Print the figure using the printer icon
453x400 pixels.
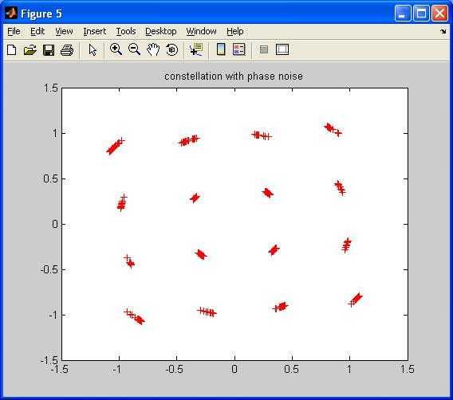[67, 50]
